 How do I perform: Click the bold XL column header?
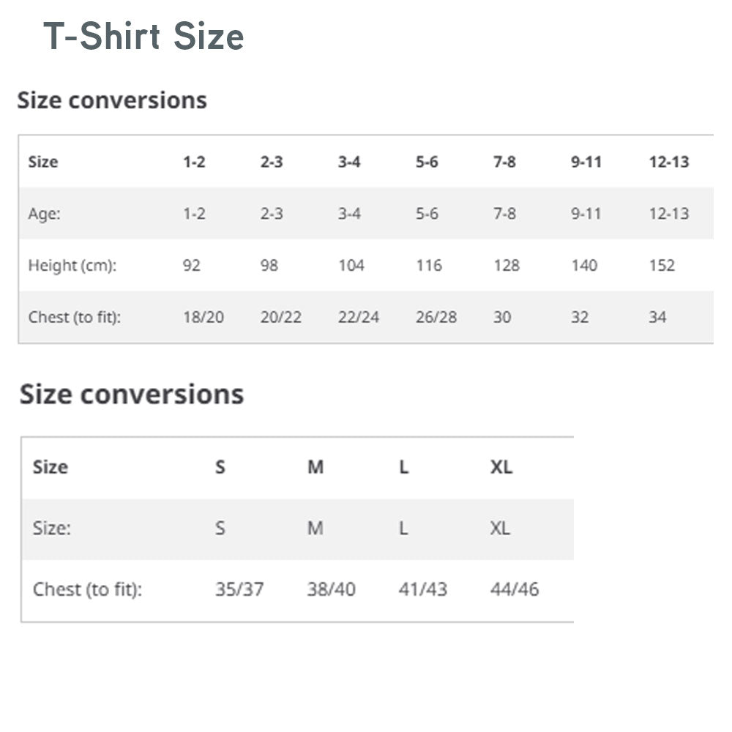tap(501, 467)
